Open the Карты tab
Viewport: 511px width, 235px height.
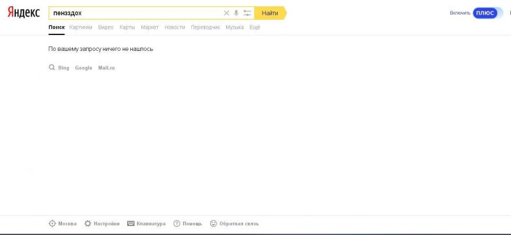click(x=127, y=27)
